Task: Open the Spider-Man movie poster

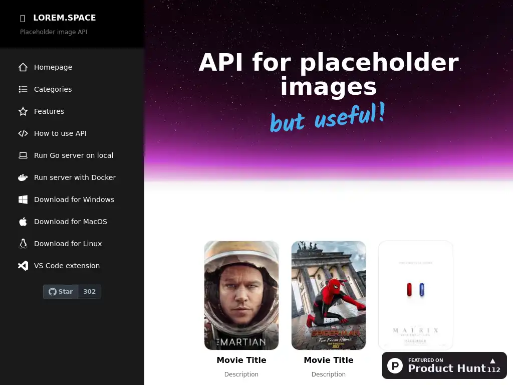Action: pos(329,295)
